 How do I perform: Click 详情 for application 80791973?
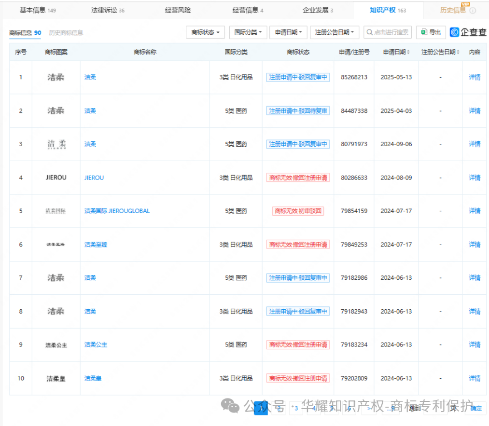(x=475, y=144)
